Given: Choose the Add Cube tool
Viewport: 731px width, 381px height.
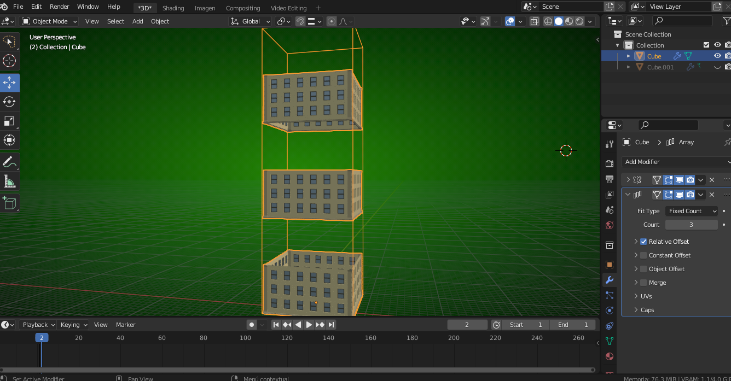Looking at the screenshot, I should tap(9, 203).
